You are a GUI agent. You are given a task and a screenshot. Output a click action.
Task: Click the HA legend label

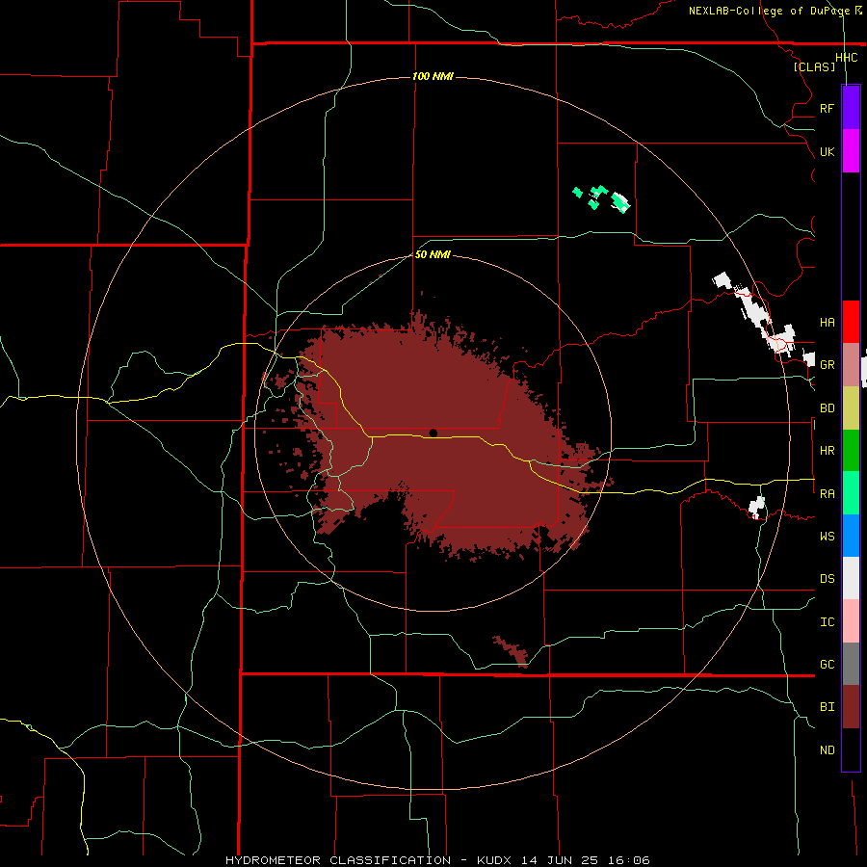click(827, 323)
